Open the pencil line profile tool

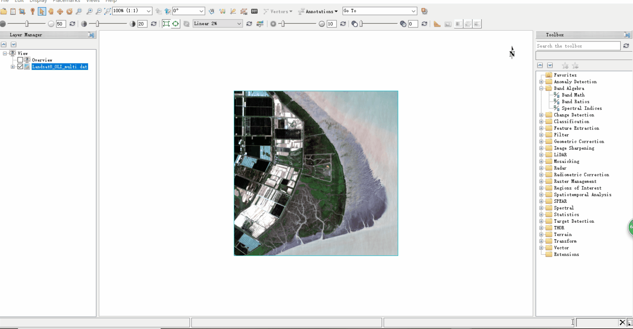pyautogui.click(x=233, y=11)
